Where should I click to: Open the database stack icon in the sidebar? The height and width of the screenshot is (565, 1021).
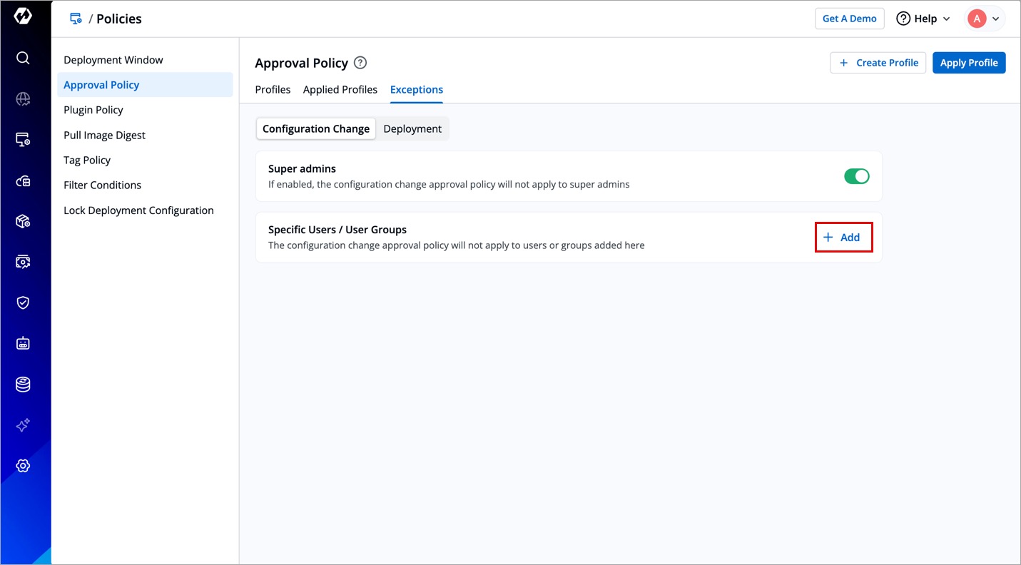pyautogui.click(x=23, y=385)
